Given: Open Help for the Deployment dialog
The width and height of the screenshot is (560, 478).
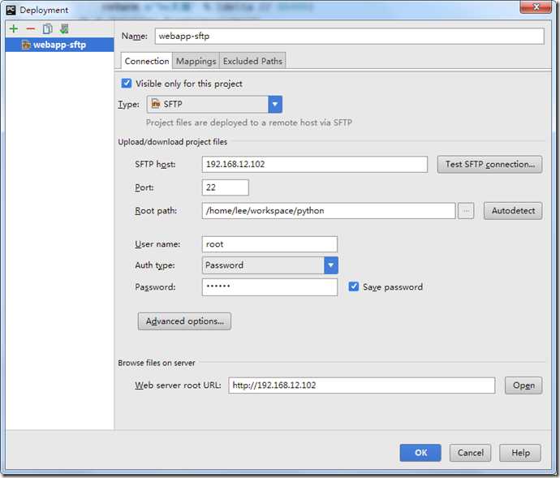Looking at the screenshot, I should pyautogui.click(x=520, y=453).
